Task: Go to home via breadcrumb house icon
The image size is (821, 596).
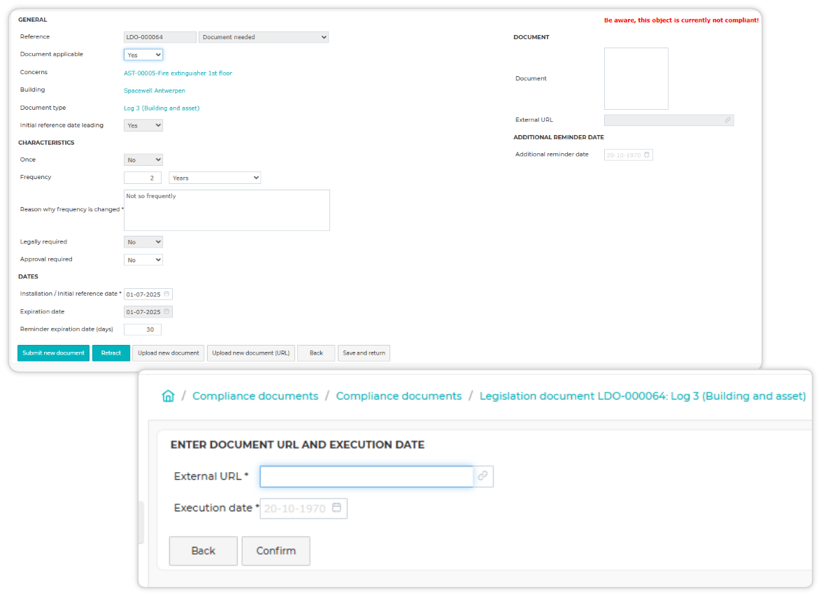Action: click(x=168, y=396)
